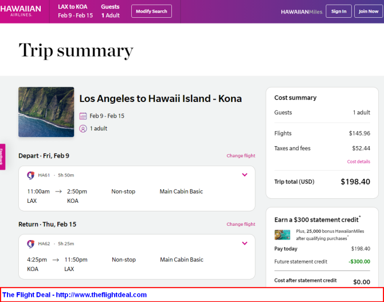Change the return flight on Feb 15

tap(241, 225)
